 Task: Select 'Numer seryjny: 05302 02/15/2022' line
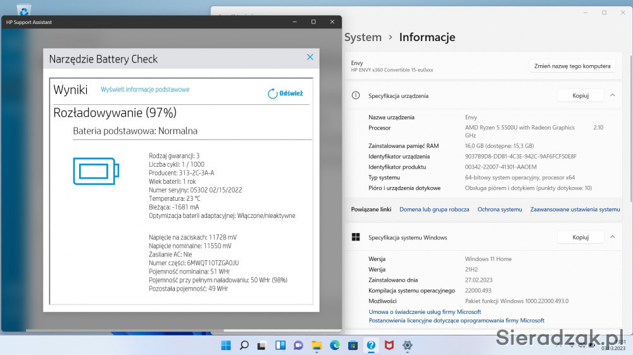coord(196,190)
